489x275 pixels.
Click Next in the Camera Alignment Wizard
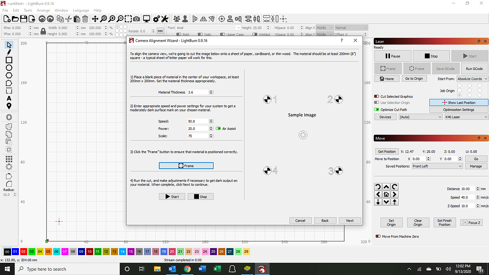click(350, 220)
